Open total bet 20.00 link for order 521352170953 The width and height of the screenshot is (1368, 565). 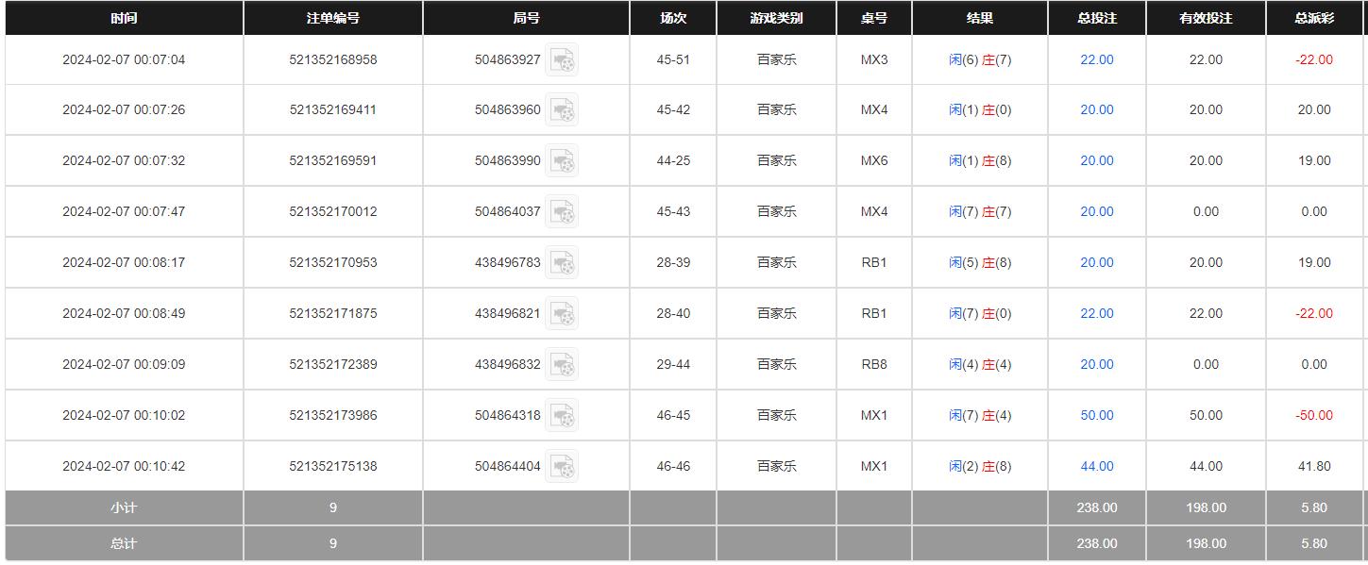click(1097, 262)
